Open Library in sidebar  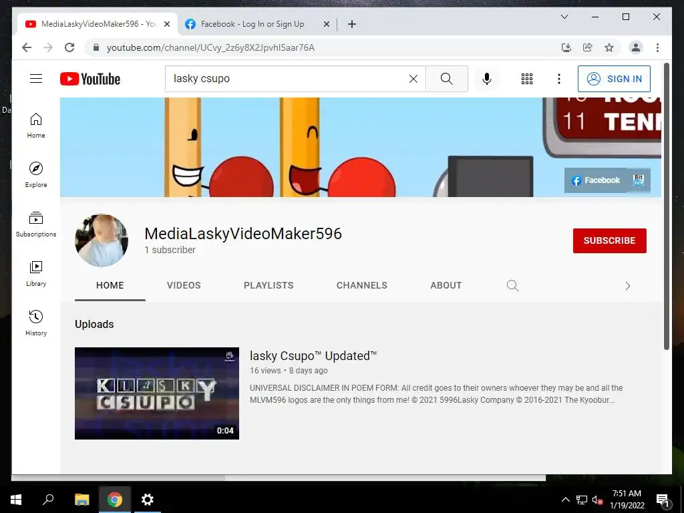point(36,273)
